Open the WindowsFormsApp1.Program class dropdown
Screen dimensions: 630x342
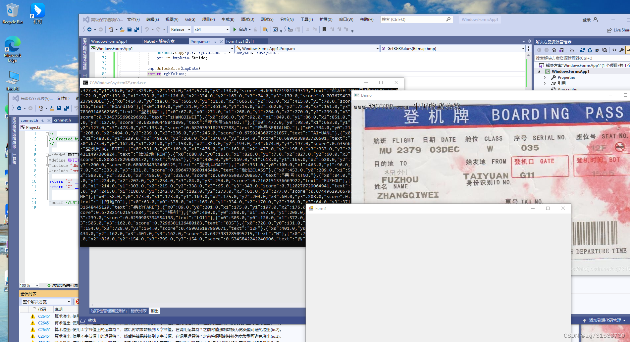pyautogui.click(x=307, y=49)
